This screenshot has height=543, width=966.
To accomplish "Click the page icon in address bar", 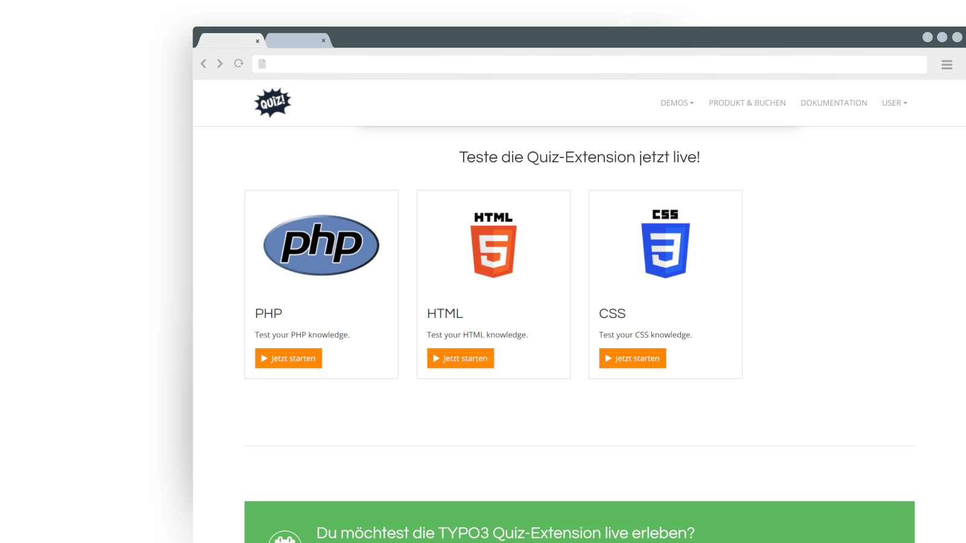I will coord(262,63).
